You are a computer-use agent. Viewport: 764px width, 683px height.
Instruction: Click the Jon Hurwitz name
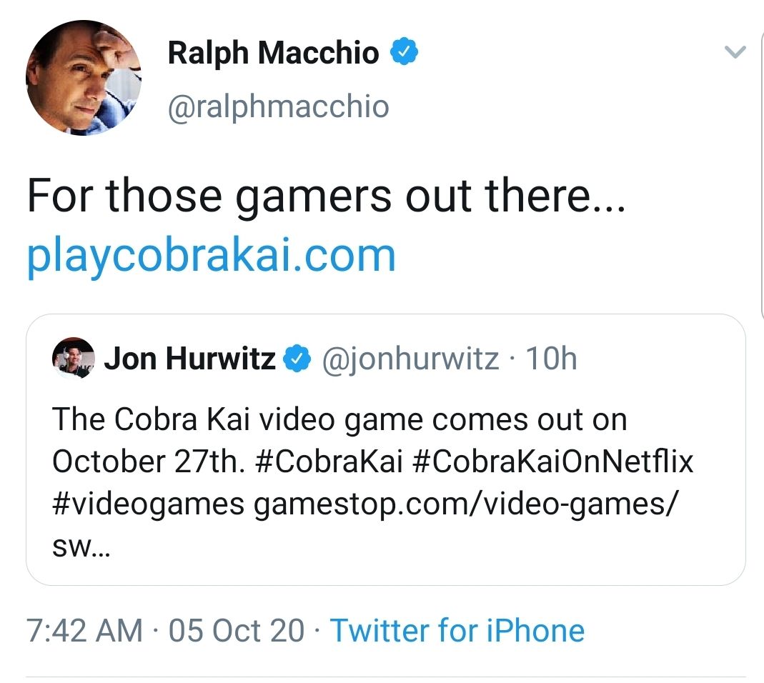pos(189,359)
